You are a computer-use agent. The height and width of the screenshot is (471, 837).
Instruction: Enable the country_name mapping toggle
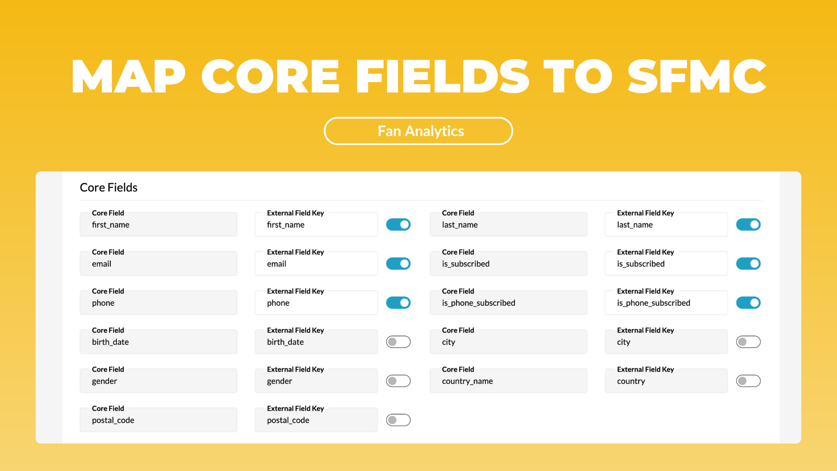(748, 381)
